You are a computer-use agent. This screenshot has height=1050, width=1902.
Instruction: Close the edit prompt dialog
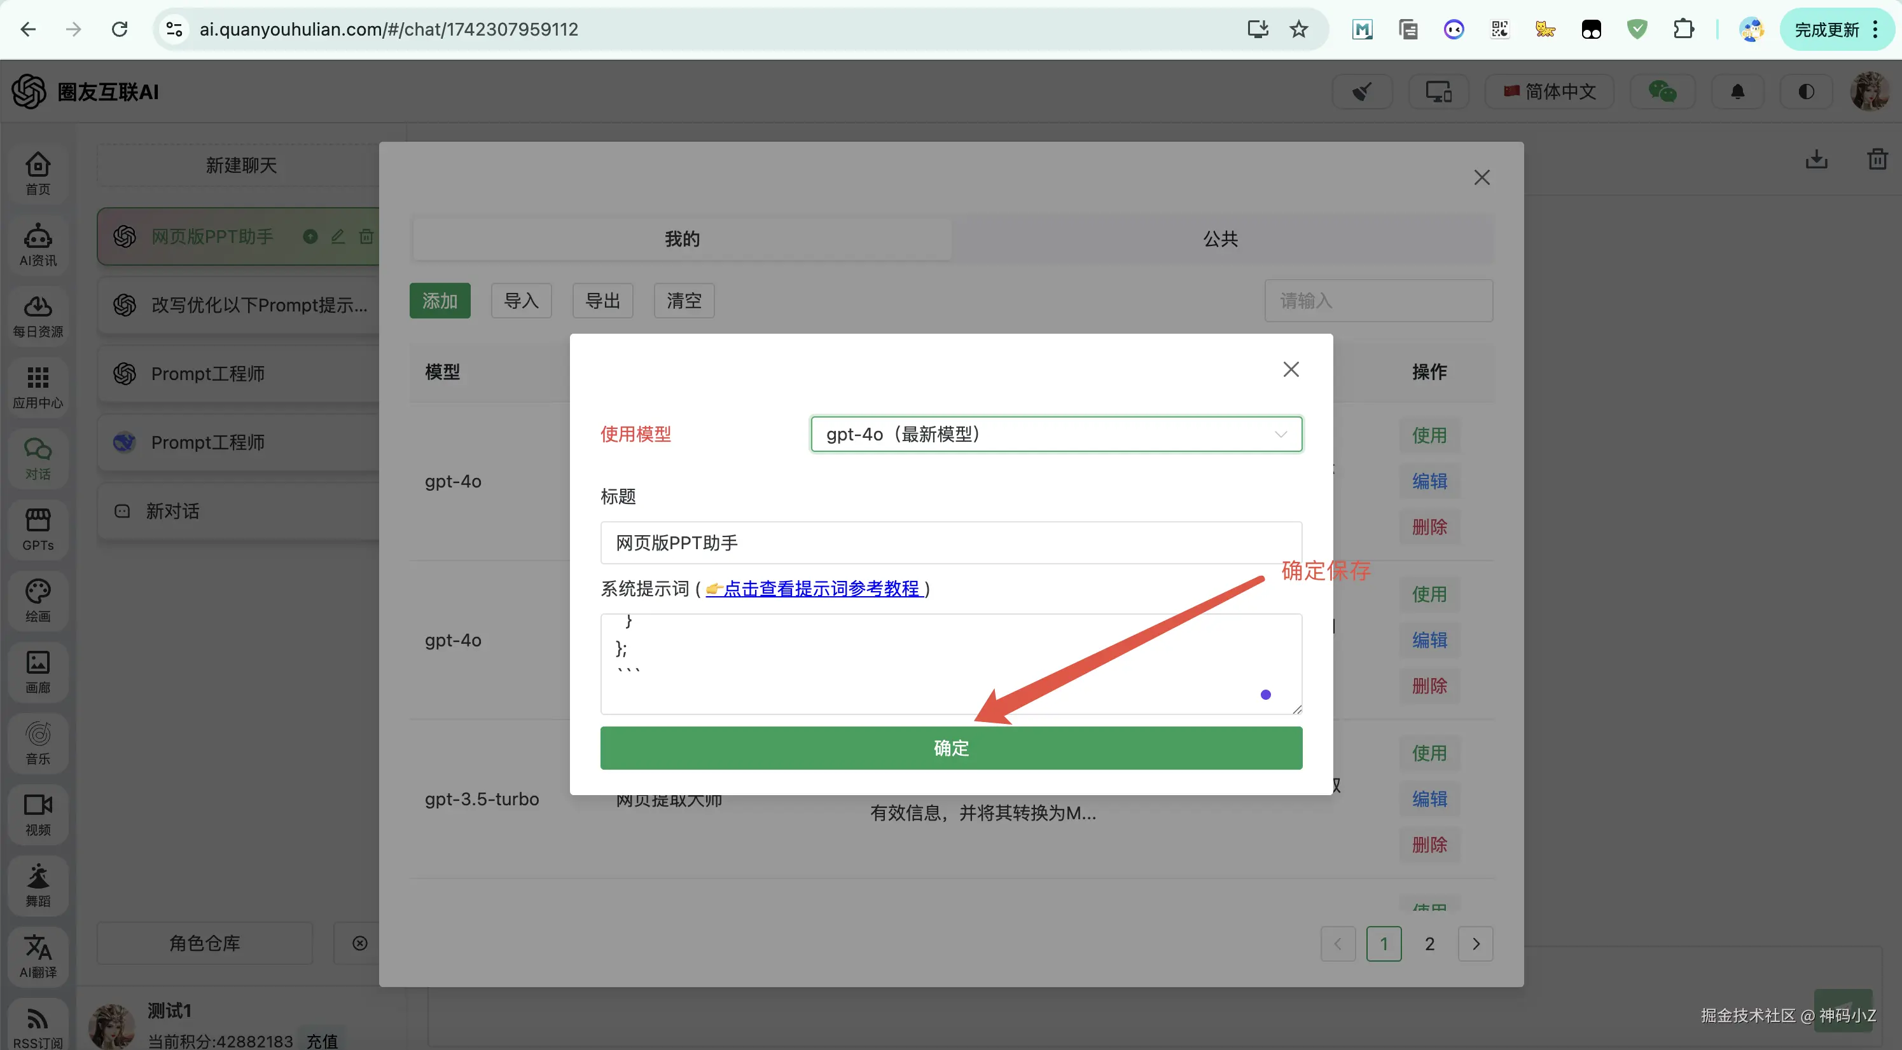1291,369
